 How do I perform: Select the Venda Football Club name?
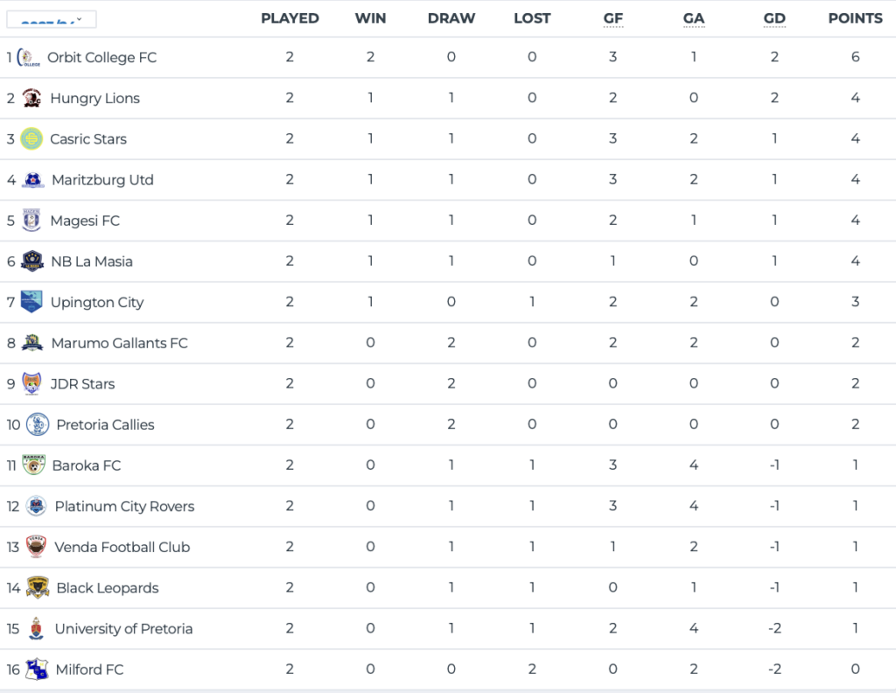click(x=122, y=547)
